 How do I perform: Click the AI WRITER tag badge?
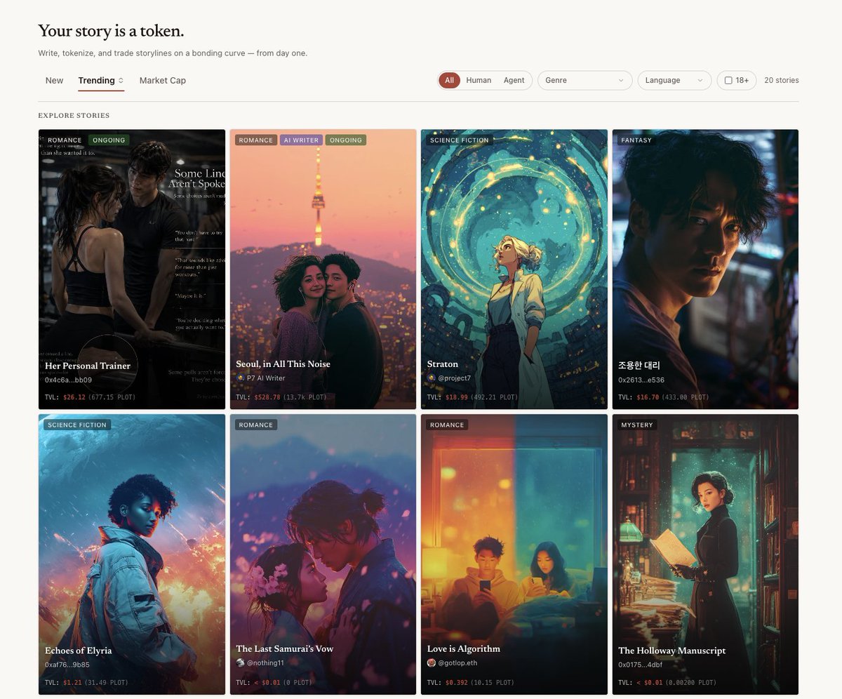click(x=302, y=140)
